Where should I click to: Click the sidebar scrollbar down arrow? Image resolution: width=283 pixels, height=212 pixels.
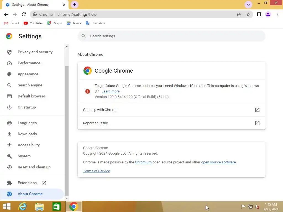click(x=67, y=198)
